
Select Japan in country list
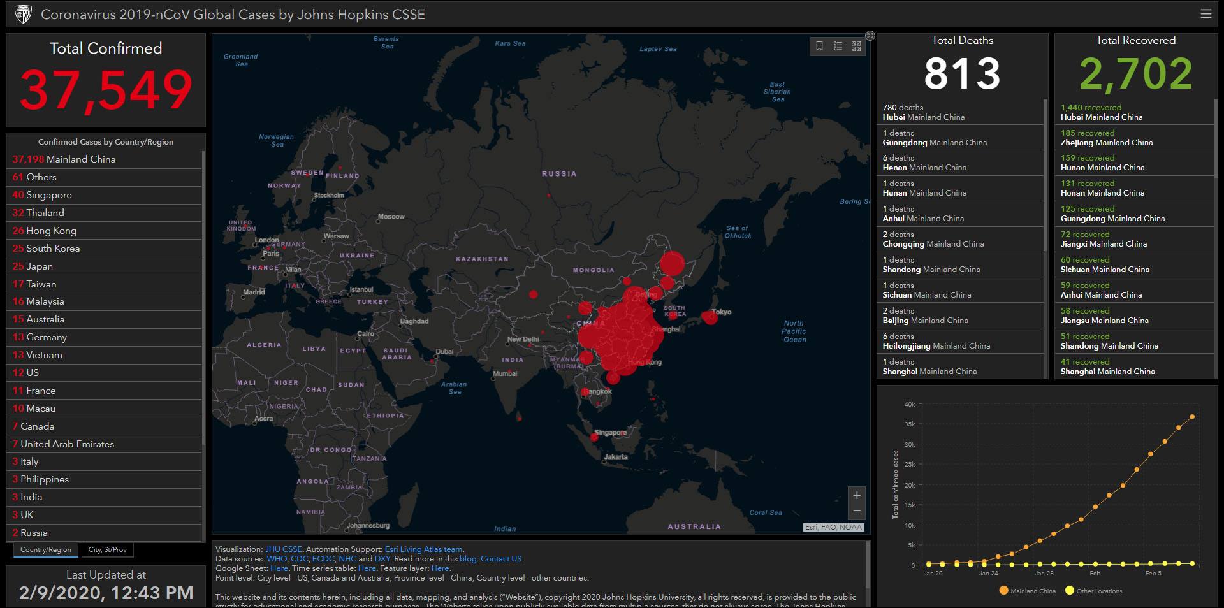(104, 266)
